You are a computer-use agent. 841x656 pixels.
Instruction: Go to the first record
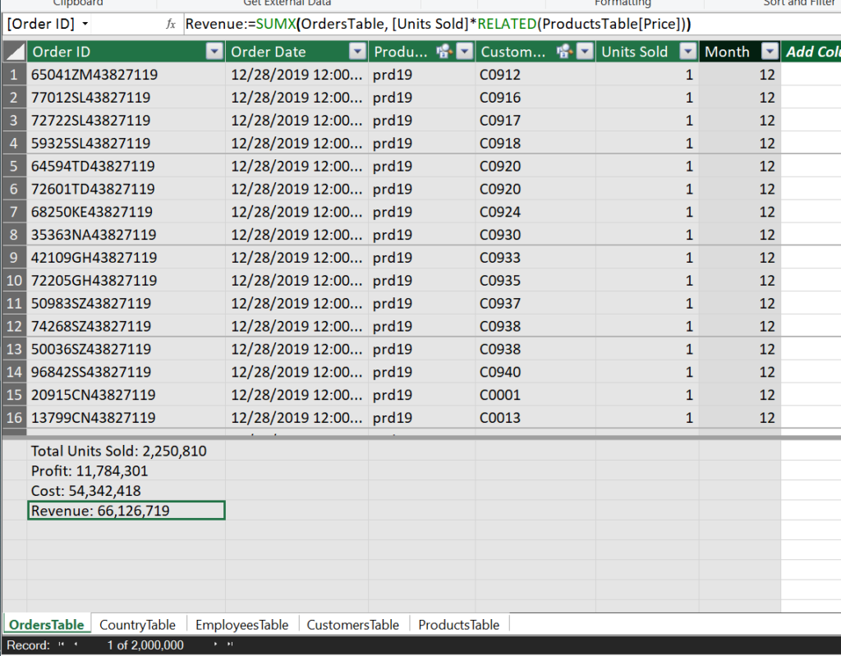pos(62,645)
